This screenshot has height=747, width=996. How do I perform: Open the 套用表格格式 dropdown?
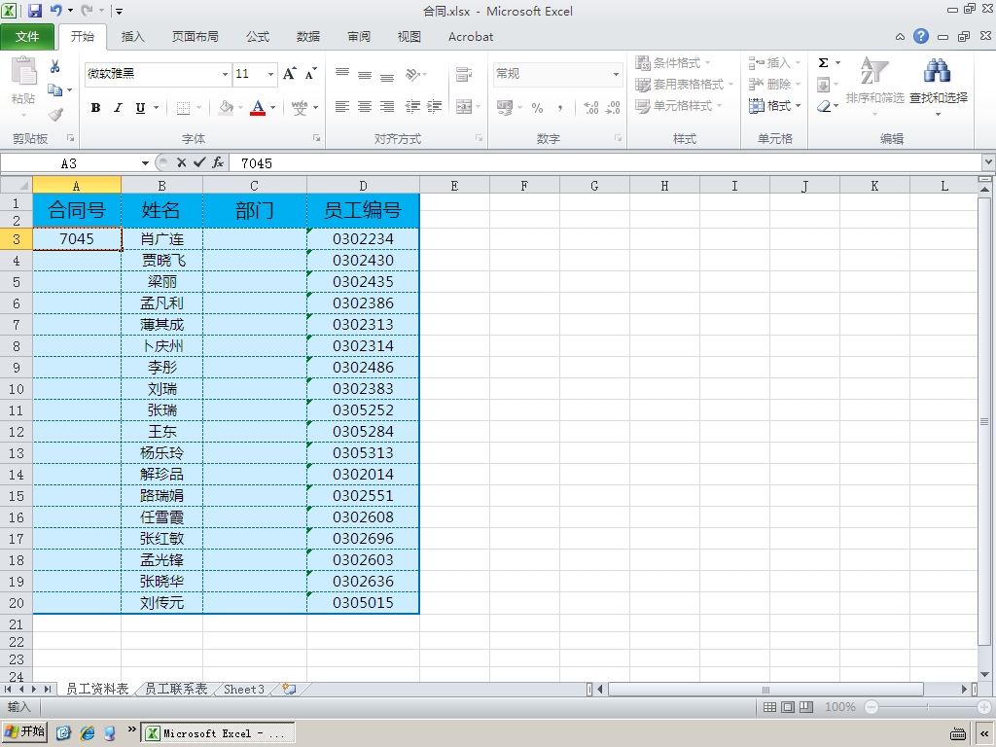[x=685, y=84]
